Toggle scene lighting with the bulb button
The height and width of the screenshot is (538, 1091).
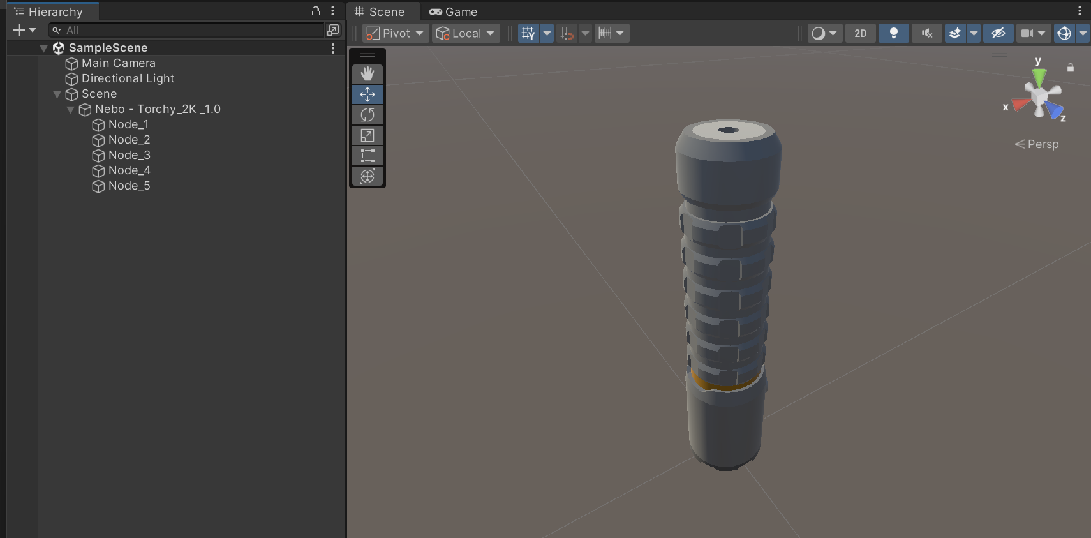[893, 33]
